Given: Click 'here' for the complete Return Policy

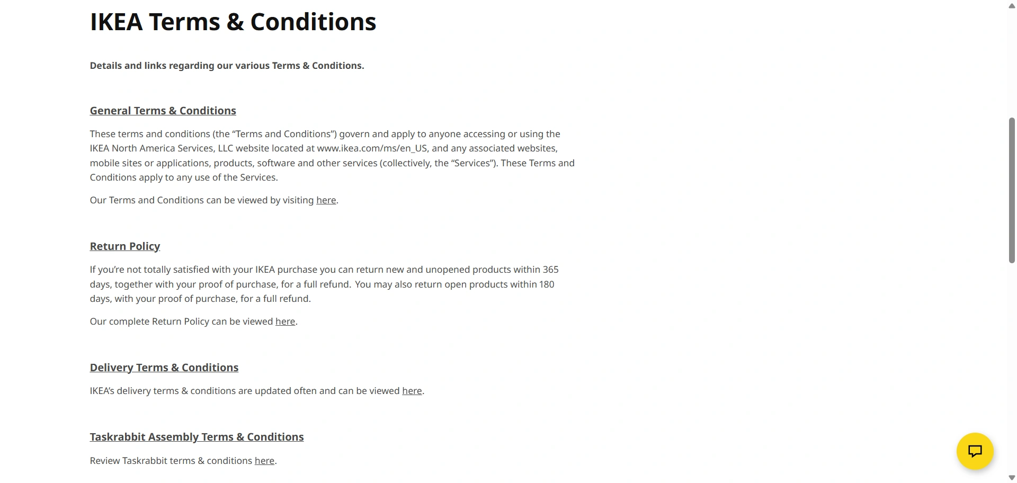Looking at the screenshot, I should pyautogui.click(x=285, y=321).
